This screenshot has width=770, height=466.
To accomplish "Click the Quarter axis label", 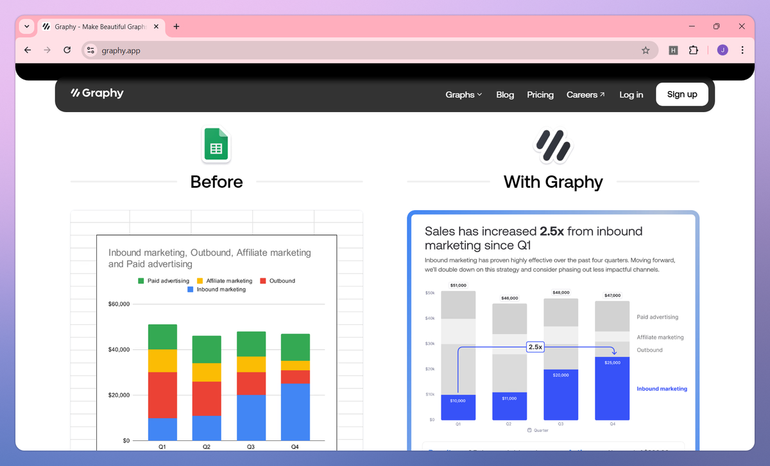I will 538,430.
